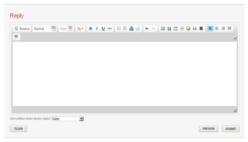The height and width of the screenshot is (142, 248).
Task: Open the smiley emoticon picker
Action: [x=188, y=29]
